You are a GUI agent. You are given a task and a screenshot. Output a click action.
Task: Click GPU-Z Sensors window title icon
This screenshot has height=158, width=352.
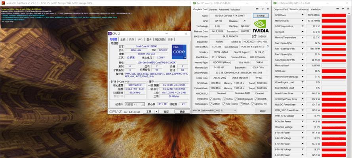click(x=275, y=3)
